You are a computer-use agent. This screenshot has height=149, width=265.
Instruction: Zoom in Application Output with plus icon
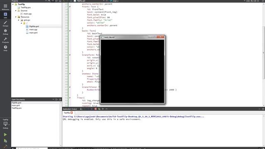tap(103, 109)
